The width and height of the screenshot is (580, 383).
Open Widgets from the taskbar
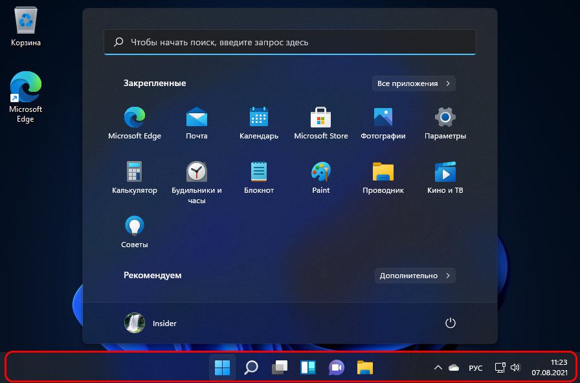(308, 367)
